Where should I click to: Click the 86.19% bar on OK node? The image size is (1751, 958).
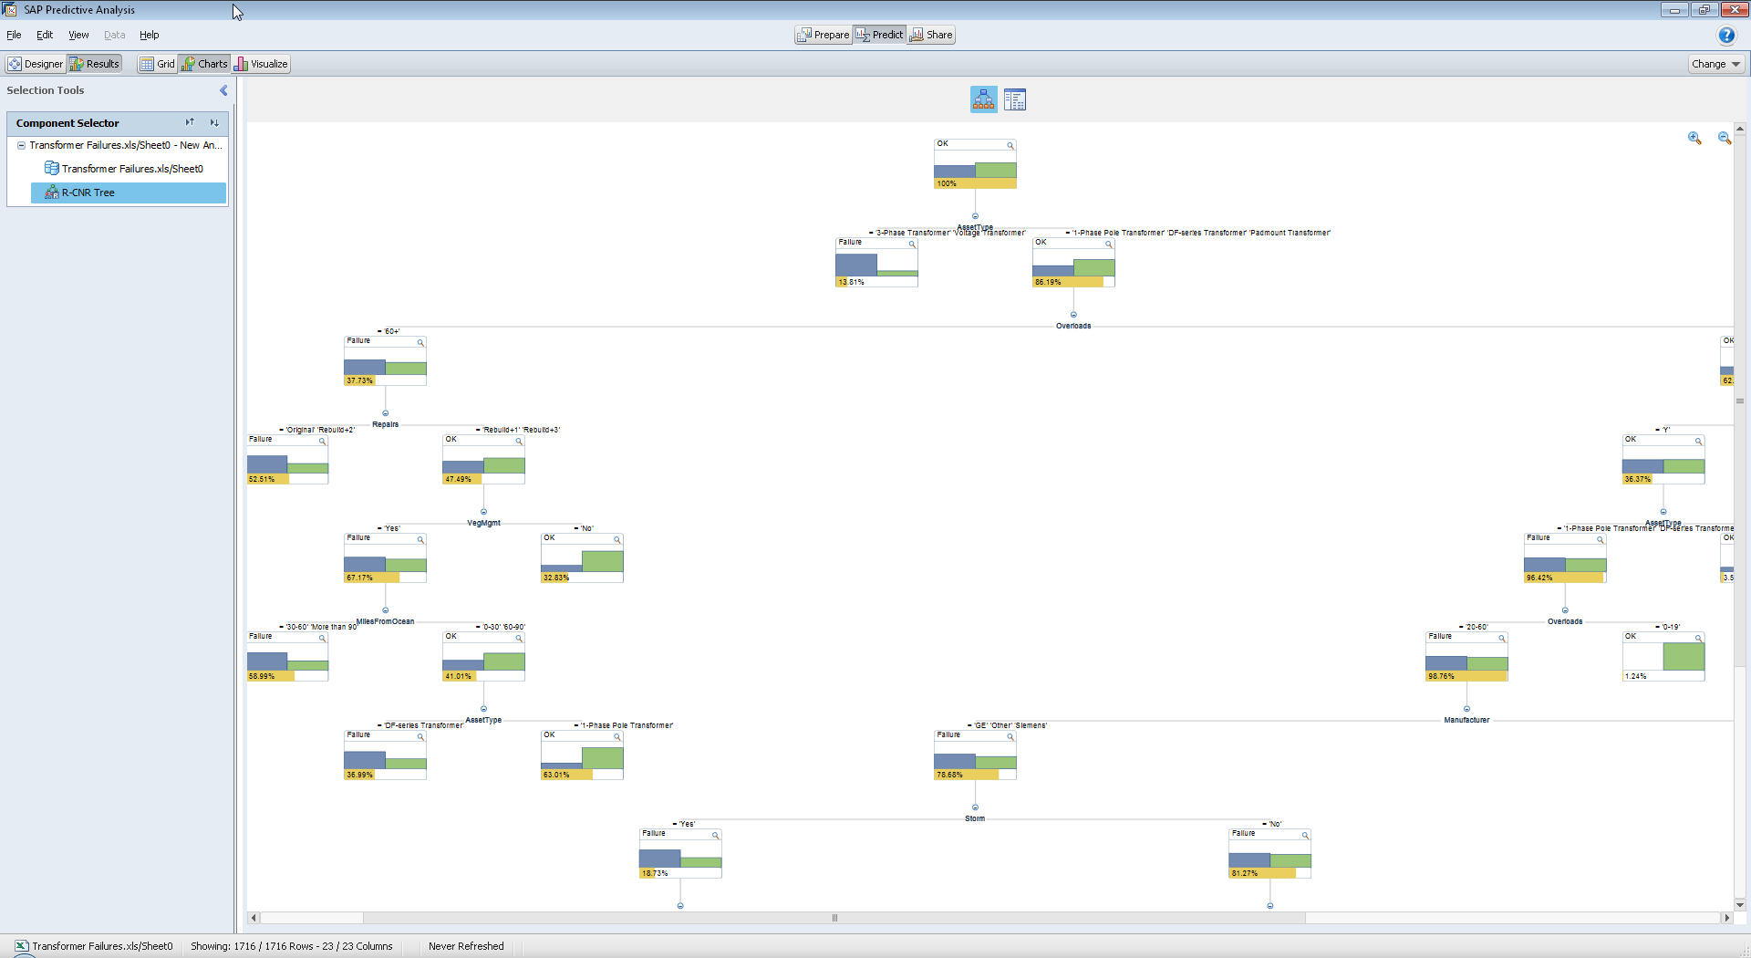pos(1068,282)
